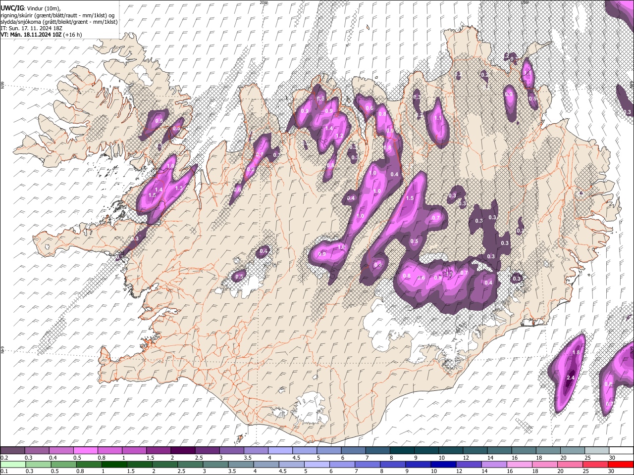Click the 1.8 value above the 2.4 label

point(576,352)
